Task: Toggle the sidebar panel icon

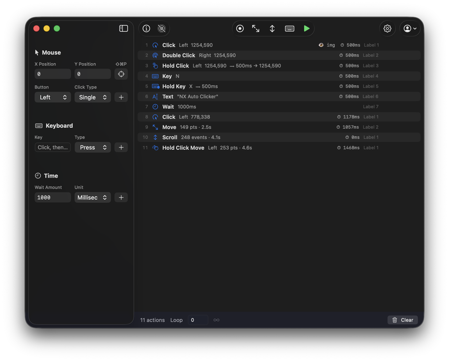Action: (x=123, y=28)
